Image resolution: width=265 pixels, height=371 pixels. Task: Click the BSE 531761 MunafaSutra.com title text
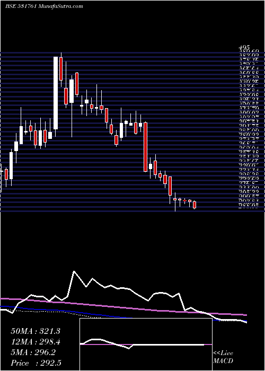44,6
